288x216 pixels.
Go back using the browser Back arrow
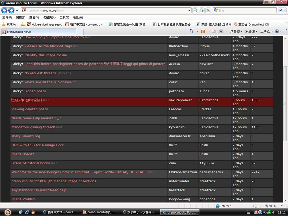(x=4, y=10)
